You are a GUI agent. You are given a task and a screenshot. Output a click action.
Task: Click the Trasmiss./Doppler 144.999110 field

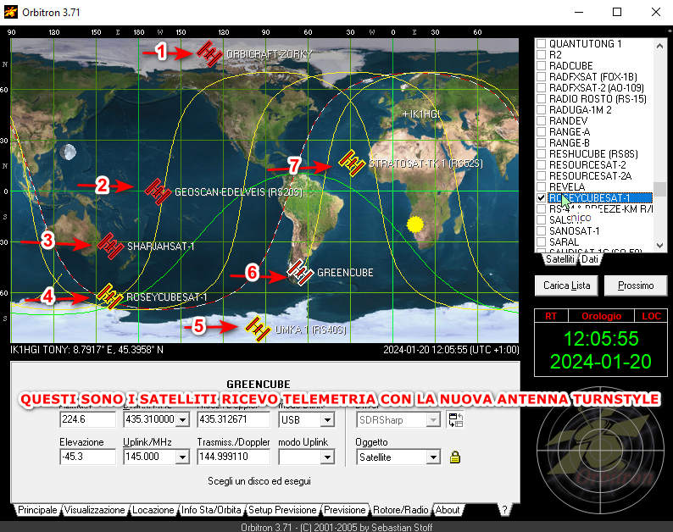click(x=233, y=457)
